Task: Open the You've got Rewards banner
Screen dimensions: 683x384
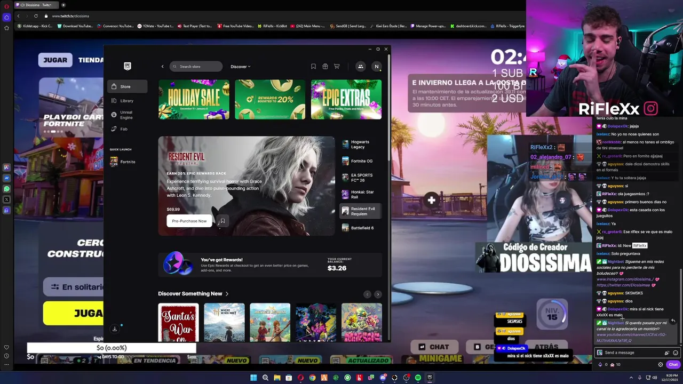Action: pos(270,265)
